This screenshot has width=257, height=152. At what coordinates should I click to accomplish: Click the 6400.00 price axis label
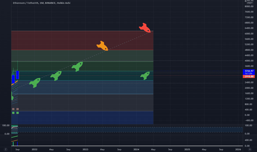(x=249, y=28)
